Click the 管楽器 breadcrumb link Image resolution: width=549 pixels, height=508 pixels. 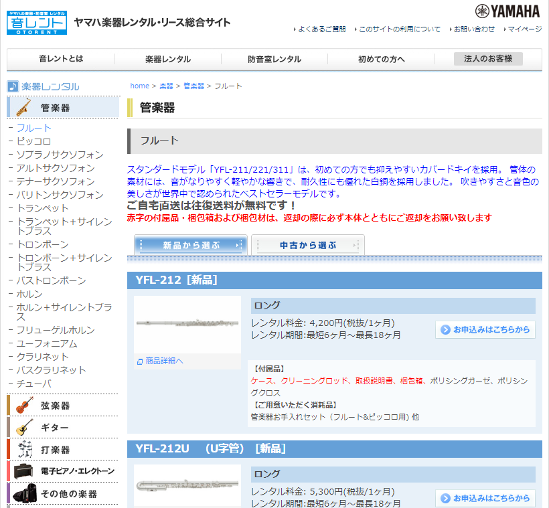[x=193, y=86]
